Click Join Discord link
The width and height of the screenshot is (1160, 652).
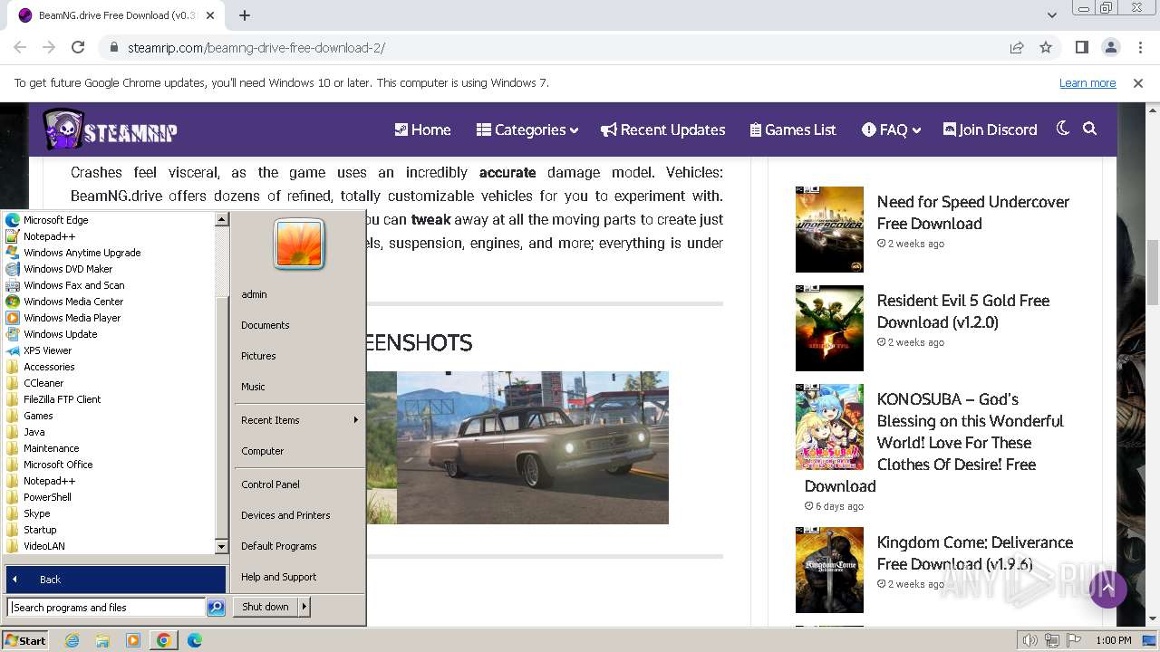point(991,129)
